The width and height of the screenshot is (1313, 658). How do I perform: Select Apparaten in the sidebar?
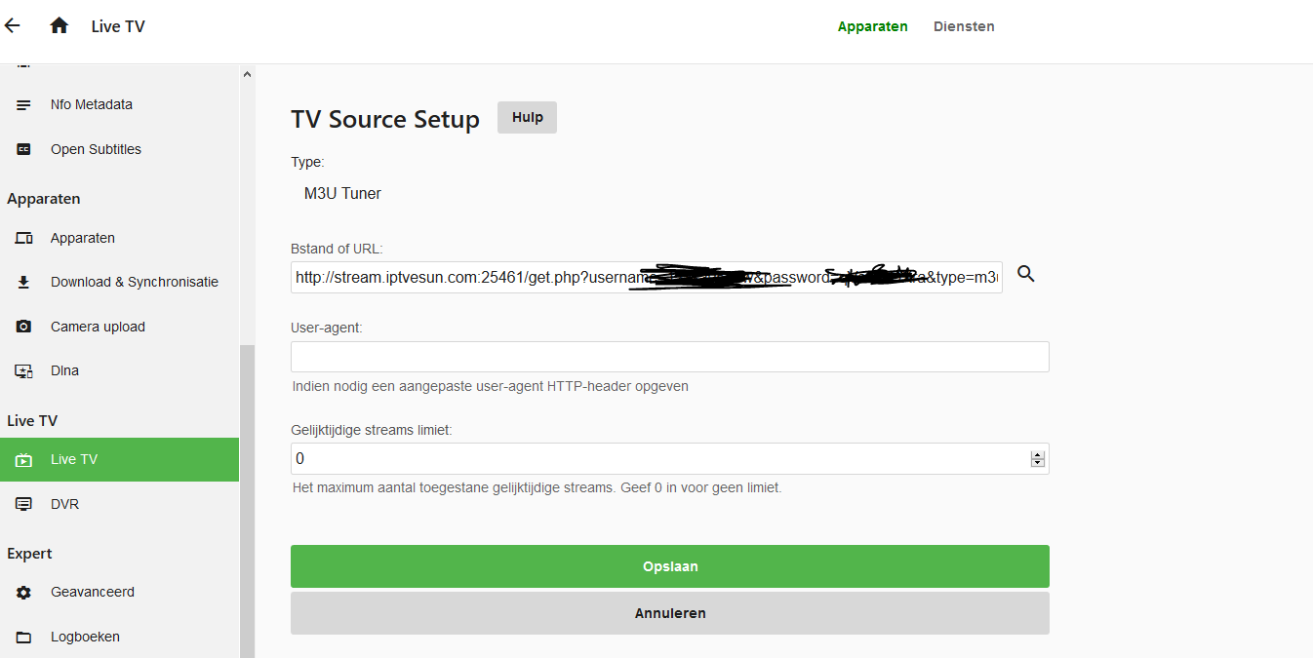[82, 238]
